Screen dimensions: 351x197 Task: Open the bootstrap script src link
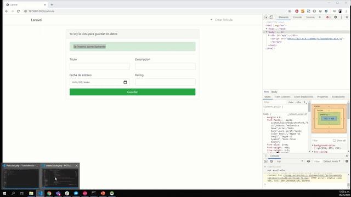[314, 38]
